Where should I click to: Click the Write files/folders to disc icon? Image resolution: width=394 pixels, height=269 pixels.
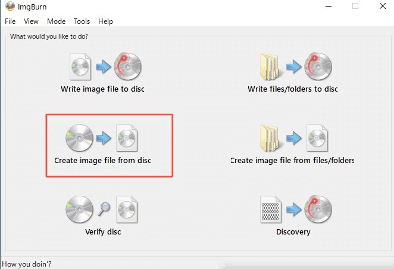296,67
